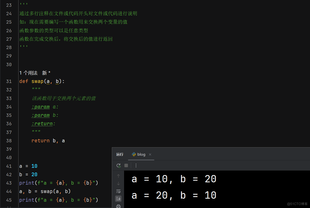Rerun the blog script
This screenshot has width=310, height=208.
119,165
